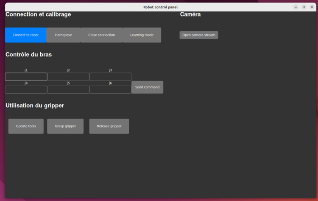Click into the j3 joint field
This screenshot has width=318, height=201.
tap(110, 77)
